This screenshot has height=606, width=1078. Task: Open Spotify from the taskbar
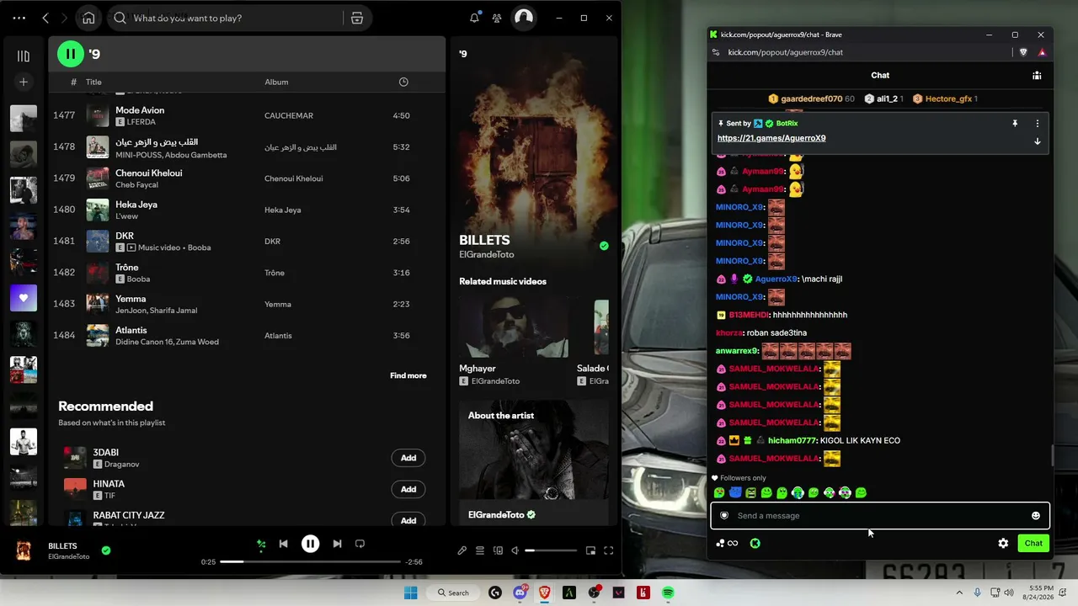tap(668, 593)
